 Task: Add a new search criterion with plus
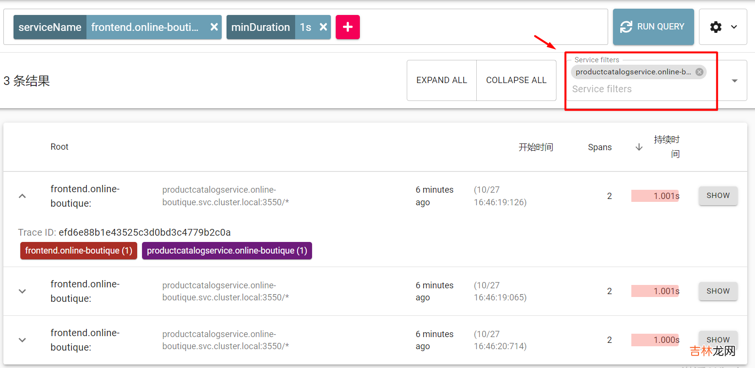pos(347,27)
